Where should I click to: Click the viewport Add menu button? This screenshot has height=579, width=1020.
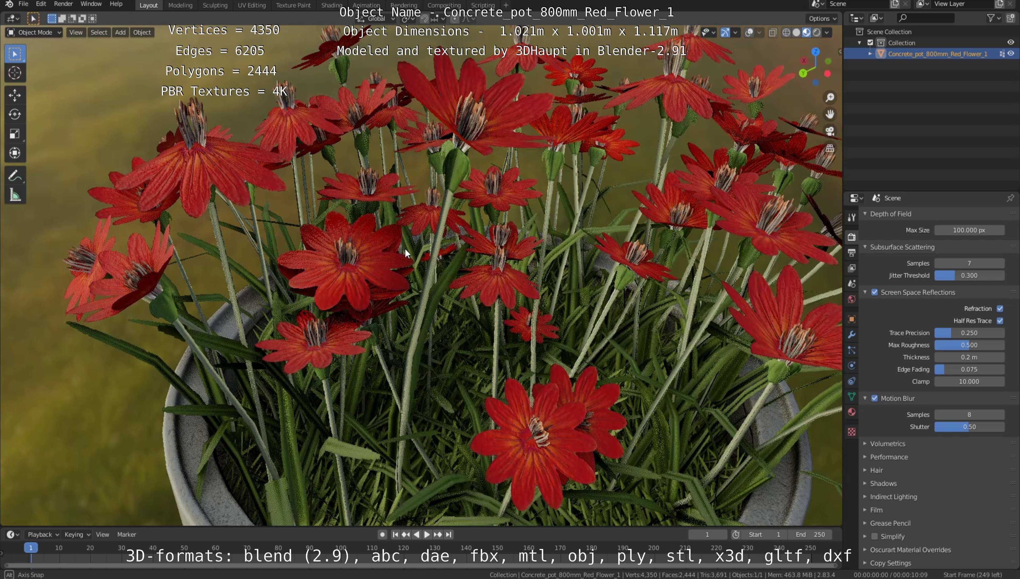point(120,33)
